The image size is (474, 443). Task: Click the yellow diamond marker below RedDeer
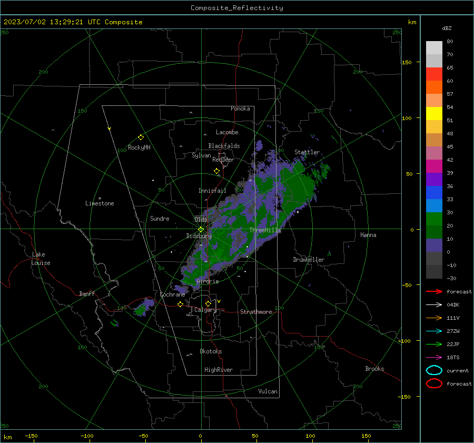coord(216,171)
